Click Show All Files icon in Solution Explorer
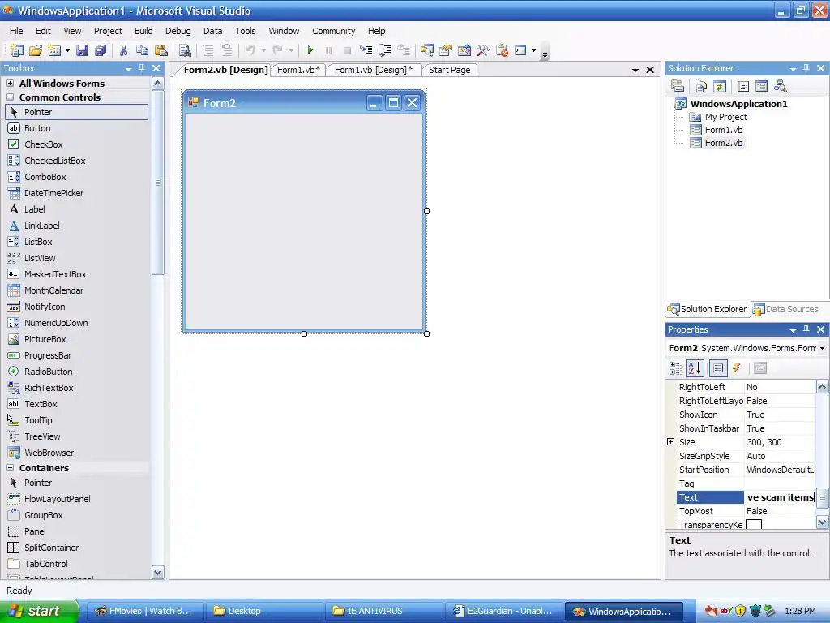This screenshot has width=830, height=623. (x=701, y=86)
